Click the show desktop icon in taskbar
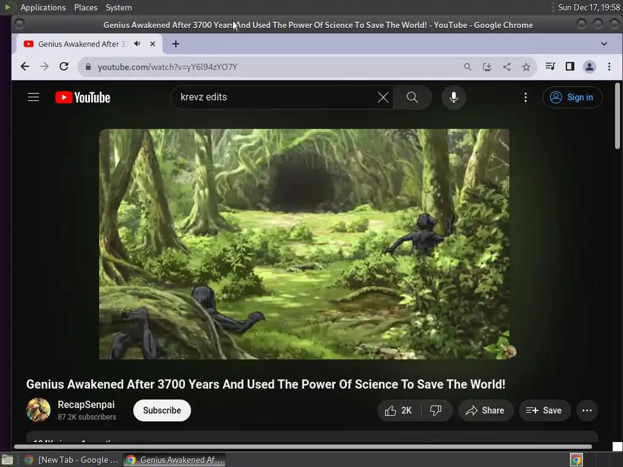Screen dimensions: 623x467 pyautogui.click(x=7, y=460)
